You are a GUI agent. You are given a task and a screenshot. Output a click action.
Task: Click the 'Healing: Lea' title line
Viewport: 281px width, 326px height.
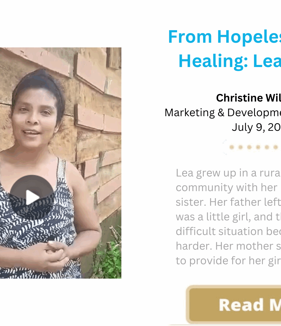pyautogui.click(x=229, y=61)
